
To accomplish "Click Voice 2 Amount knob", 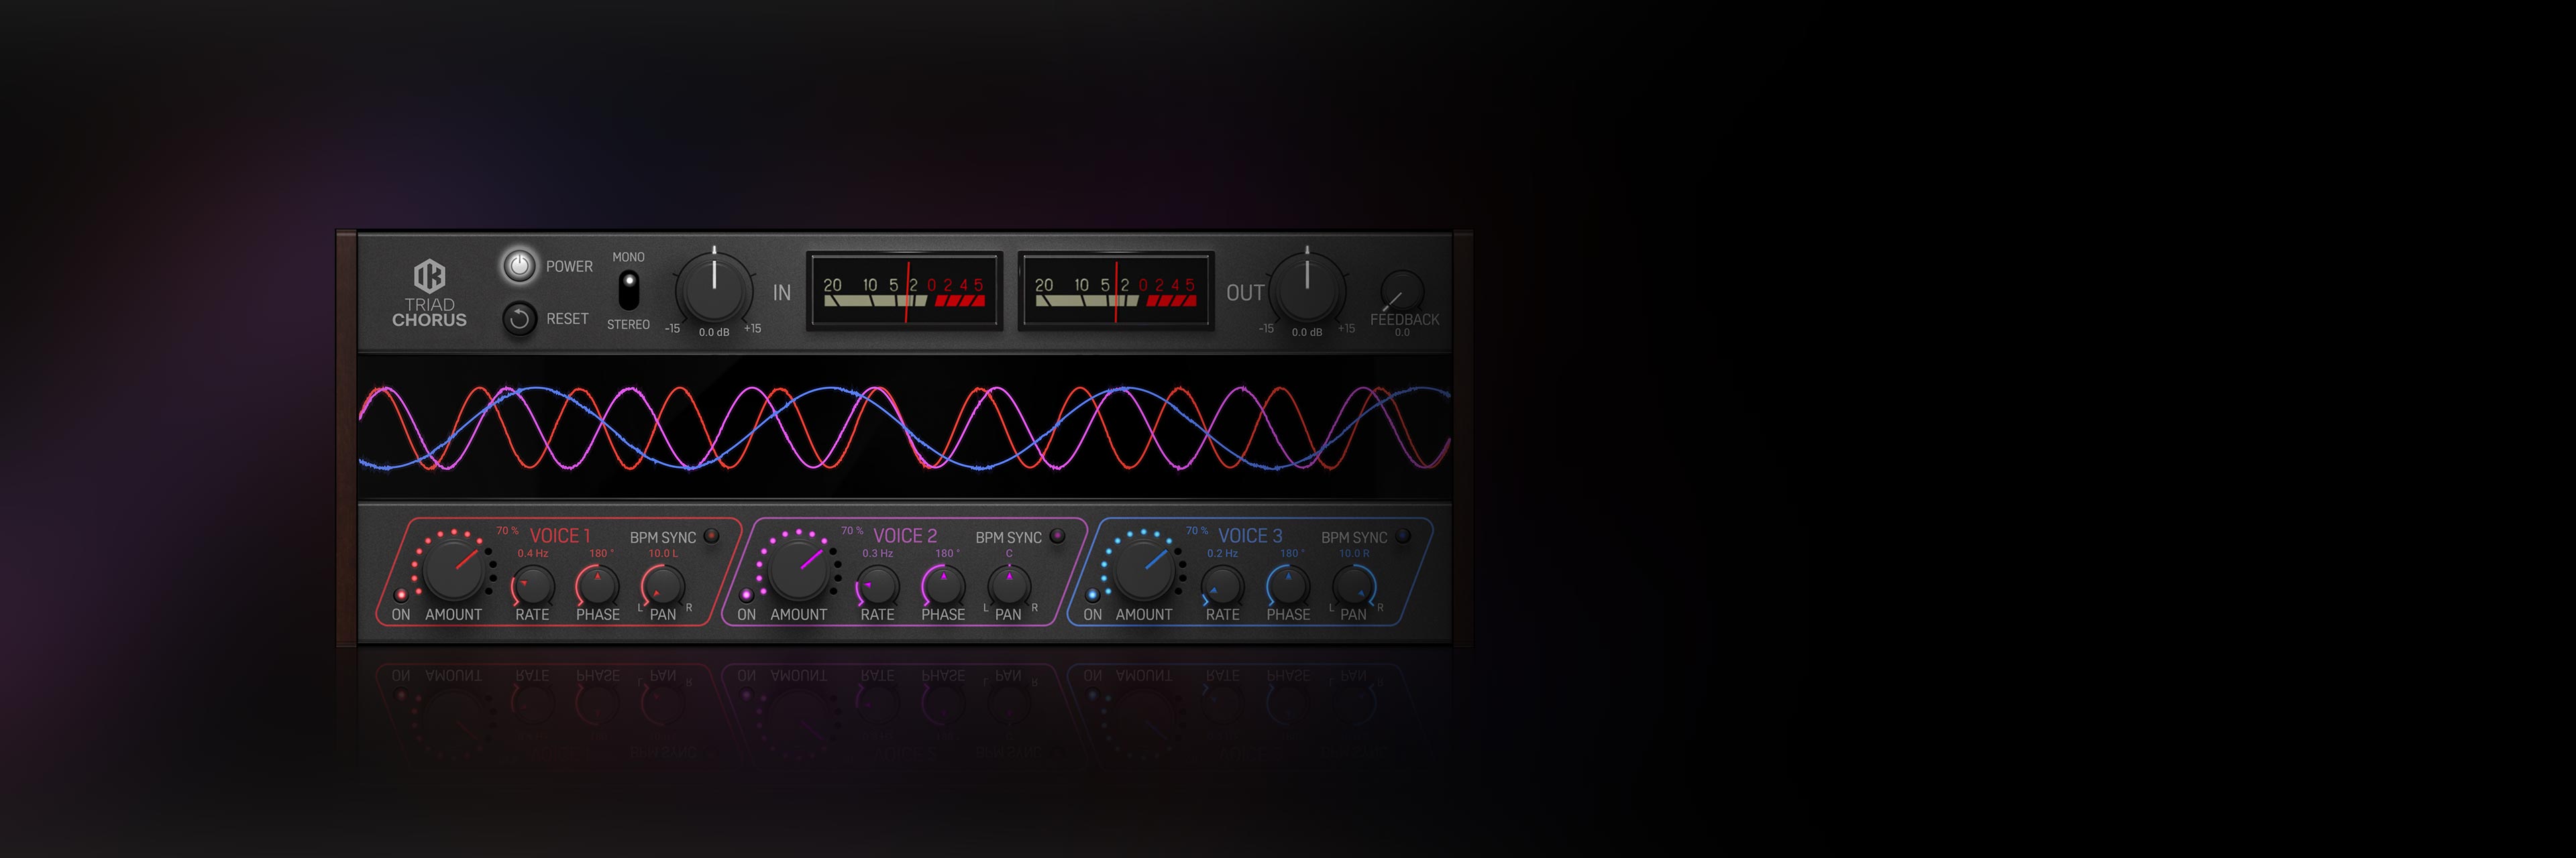I will coord(799,570).
